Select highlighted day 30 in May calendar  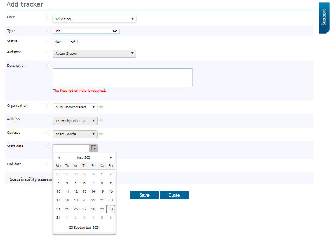(x=110, y=209)
